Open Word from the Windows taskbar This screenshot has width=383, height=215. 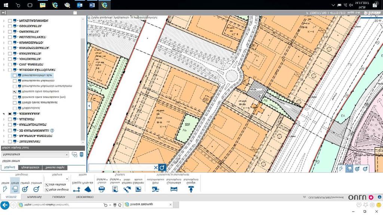point(92,5)
